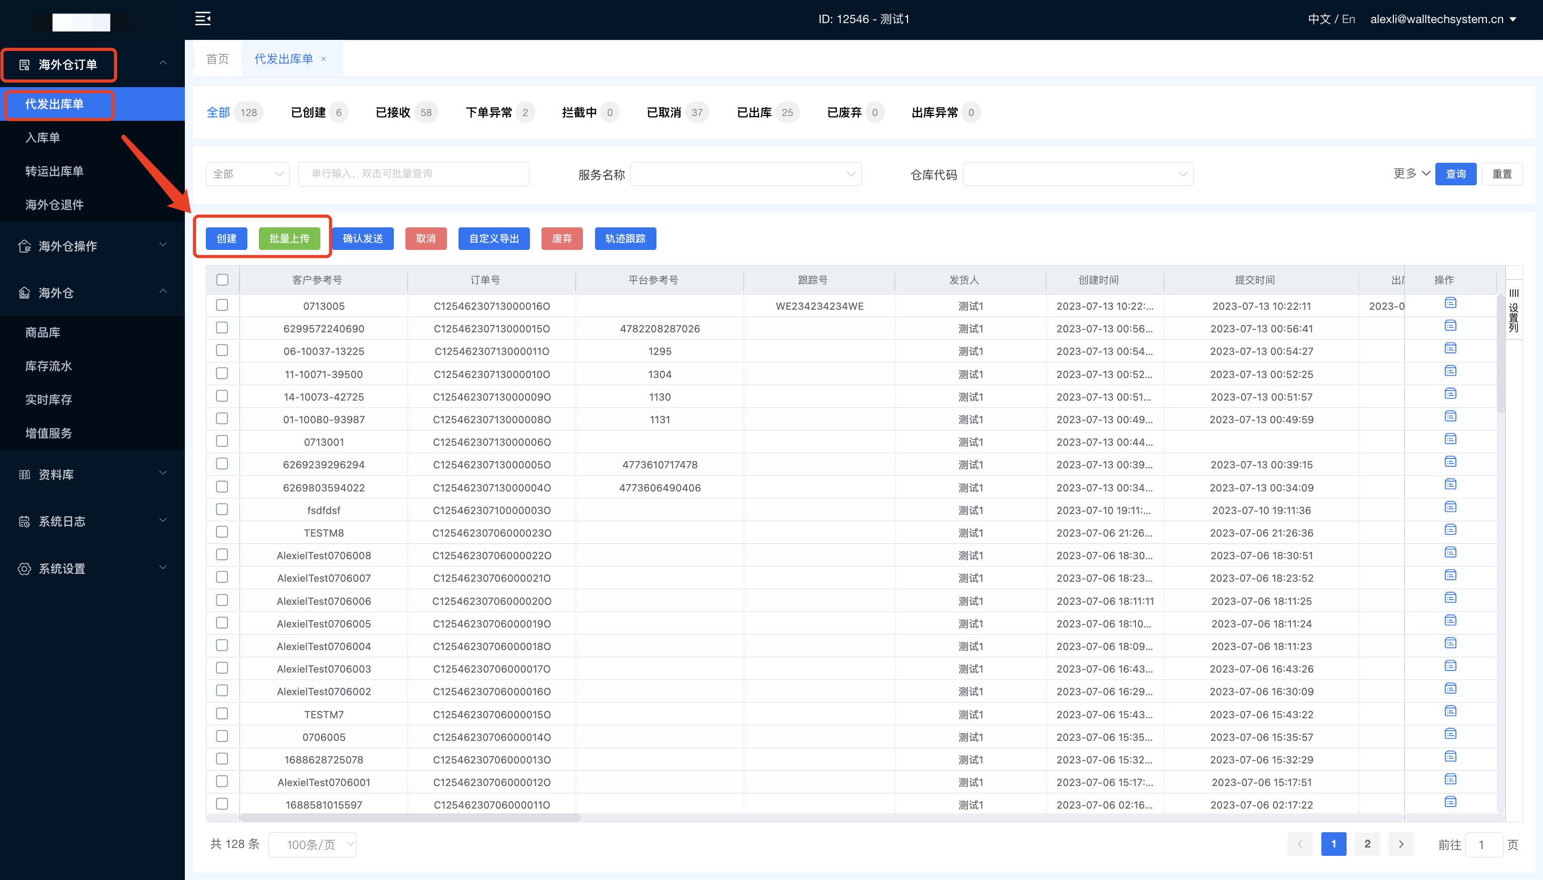Screen dimensions: 1543x880
Task: Open details icon for order 1688628725078
Action: (x=1450, y=756)
